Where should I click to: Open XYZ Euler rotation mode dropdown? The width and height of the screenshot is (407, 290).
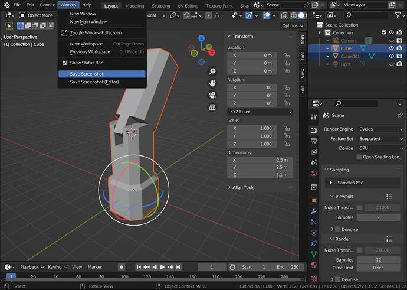(x=260, y=112)
